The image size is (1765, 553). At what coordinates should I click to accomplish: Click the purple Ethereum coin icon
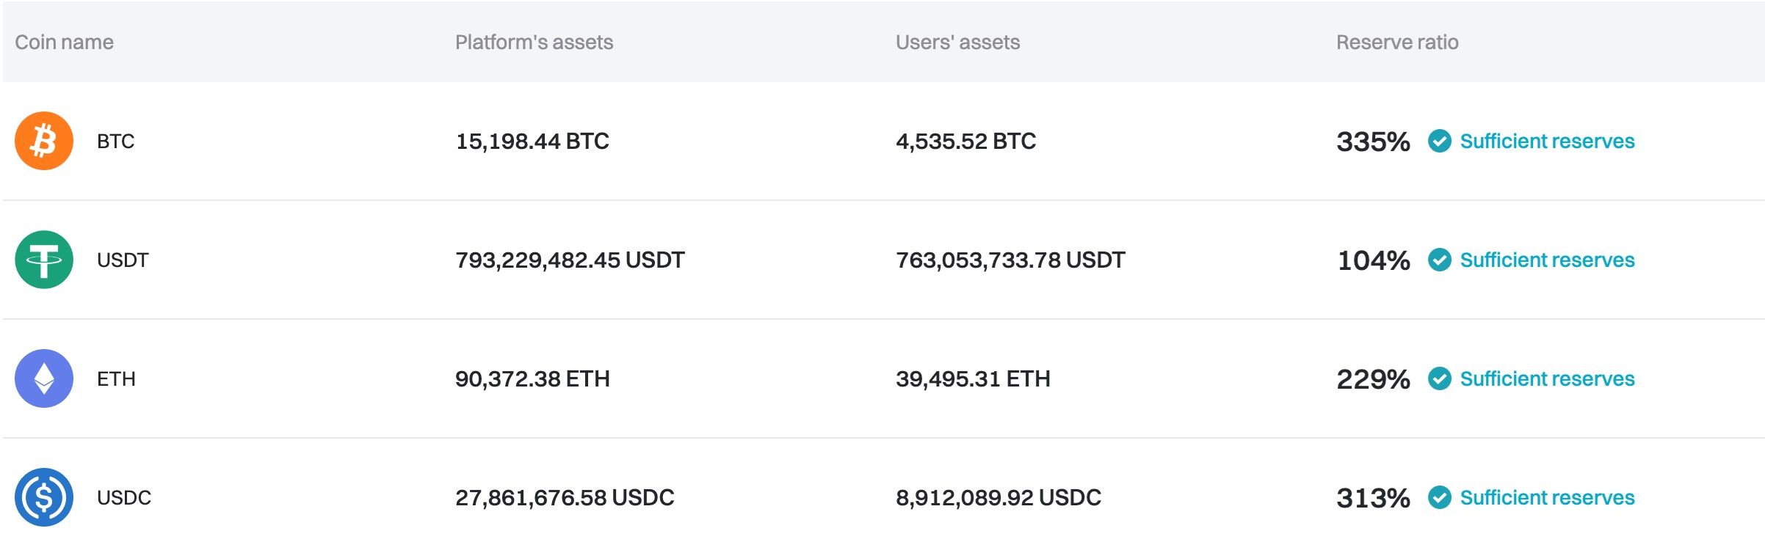(44, 378)
